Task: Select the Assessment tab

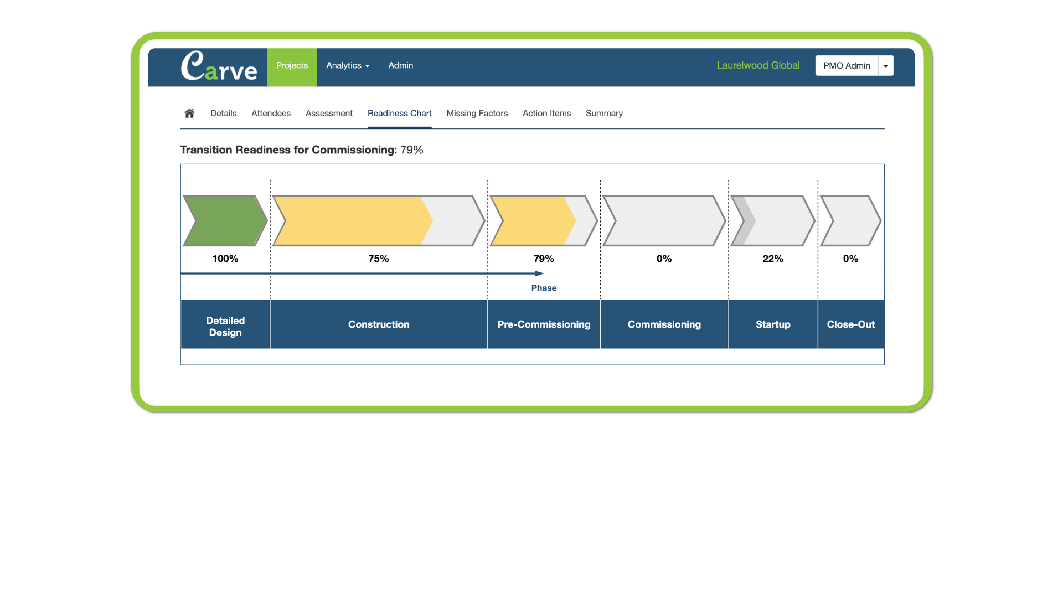Action: pos(329,113)
